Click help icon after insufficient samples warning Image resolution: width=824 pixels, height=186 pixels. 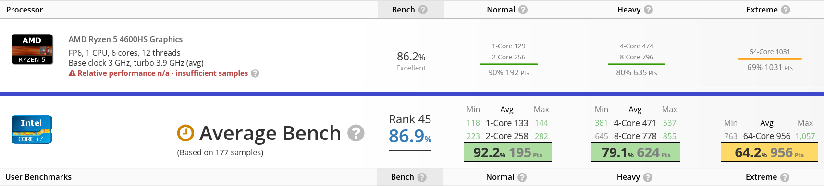(x=255, y=73)
